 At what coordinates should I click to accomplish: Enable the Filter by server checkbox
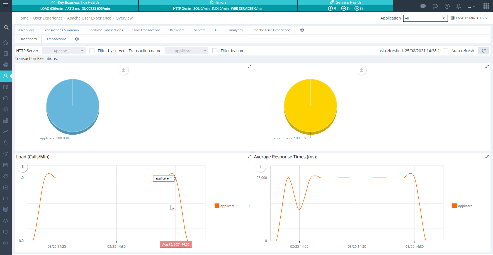pyautogui.click(x=92, y=51)
